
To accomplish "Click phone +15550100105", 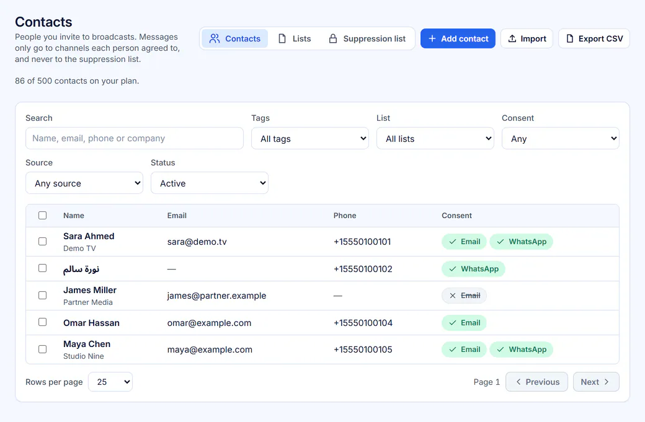I will click(x=363, y=349).
